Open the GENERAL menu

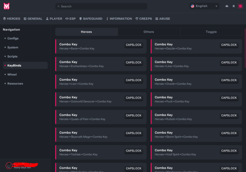tap(33, 19)
